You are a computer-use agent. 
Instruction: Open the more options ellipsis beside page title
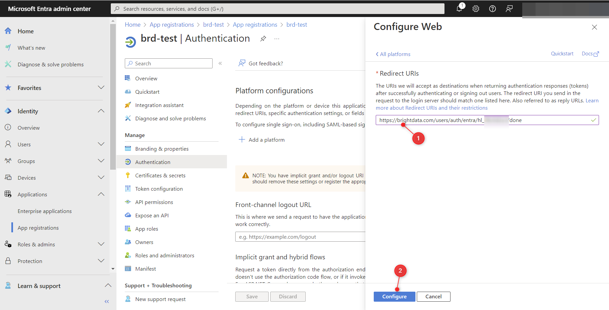click(277, 39)
